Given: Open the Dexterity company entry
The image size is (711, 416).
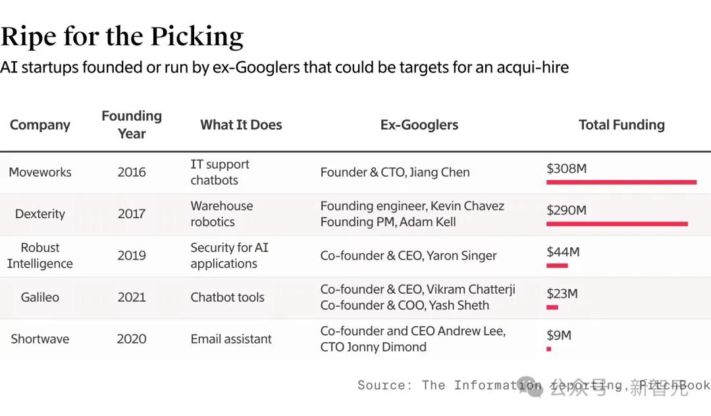Looking at the screenshot, I should point(40,214).
